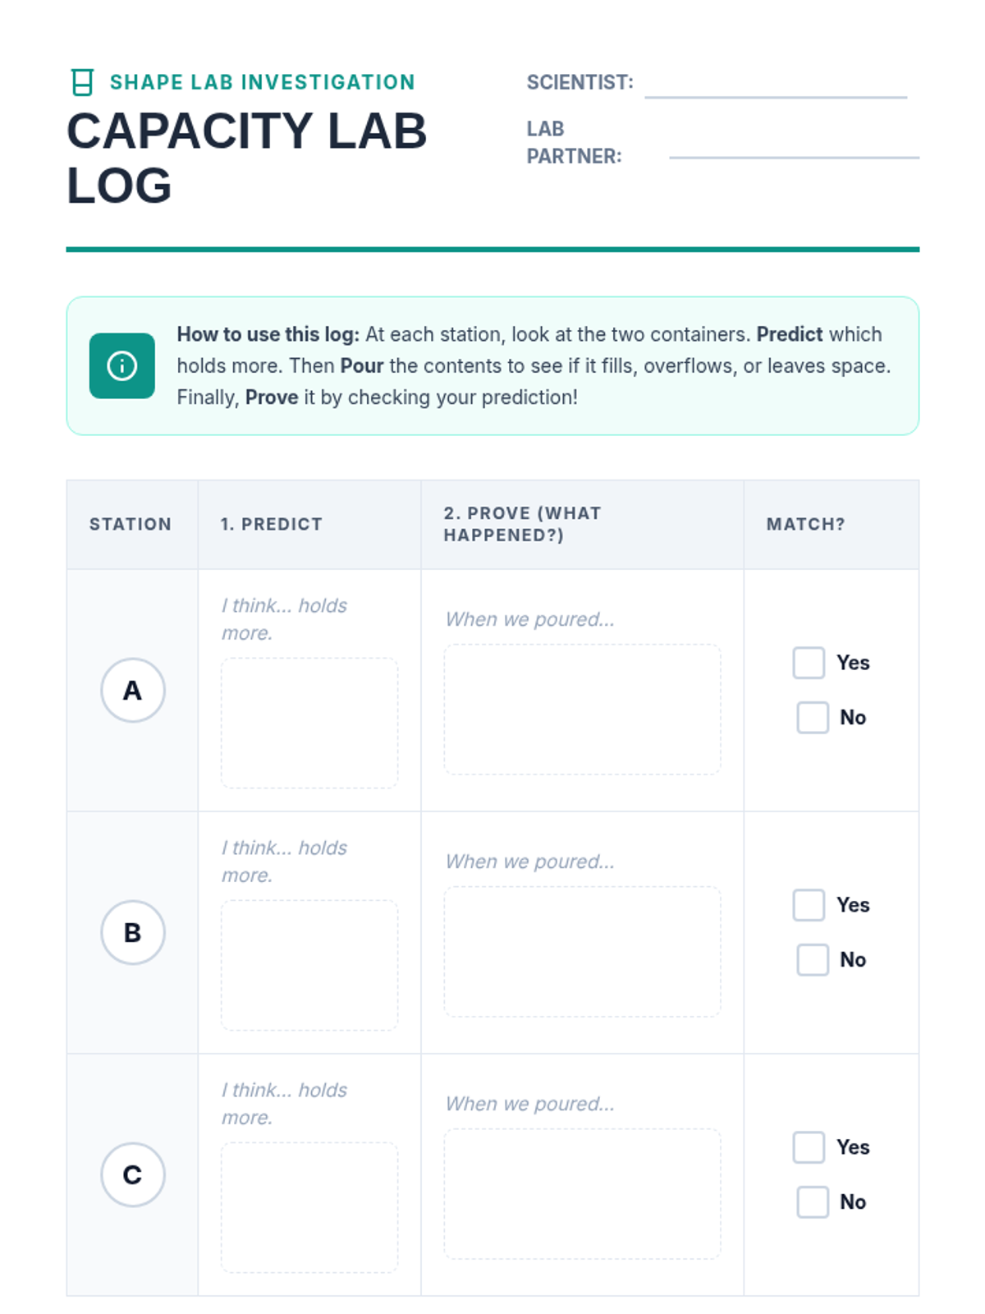Click Station C prediction box
This screenshot has width=985, height=1314.
309,1207
